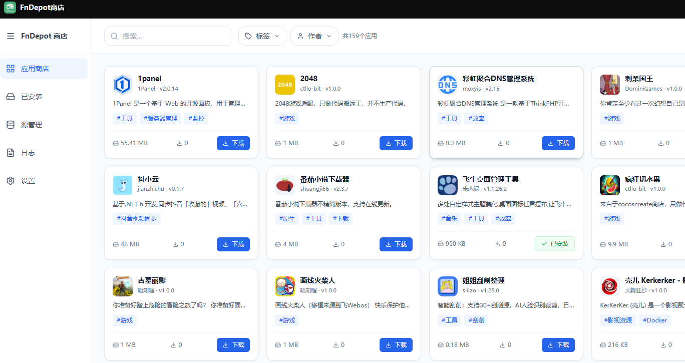
Task: Click the shuangji66 · v2.3.7 author line
Action: pos(324,189)
